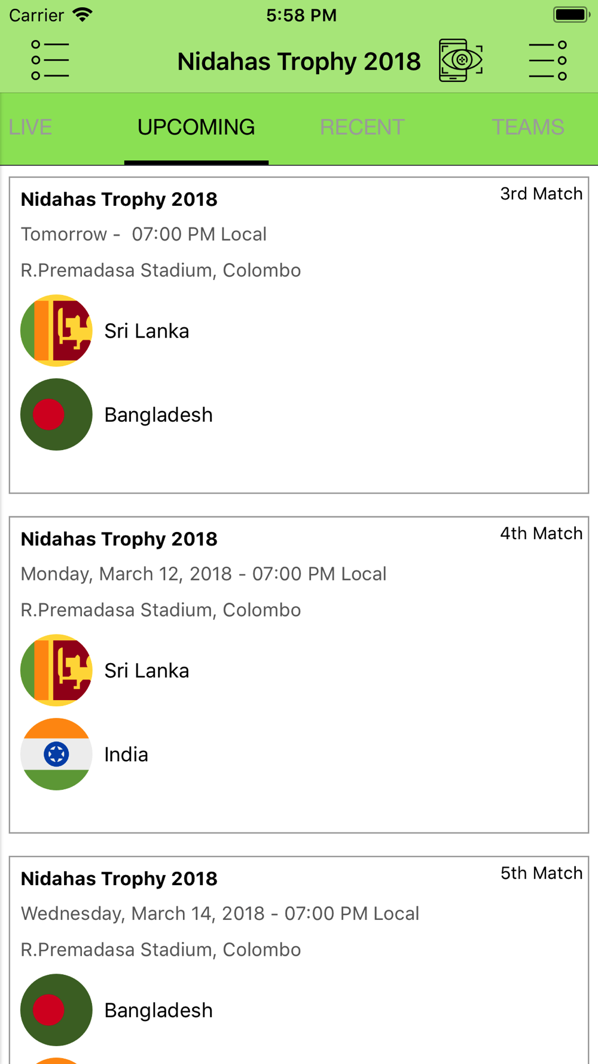Tap the battery status icon

click(x=572, y=14)
